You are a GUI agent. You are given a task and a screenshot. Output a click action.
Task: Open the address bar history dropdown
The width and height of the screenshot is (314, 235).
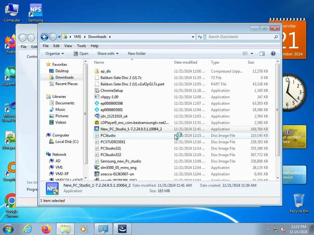point(193,37)
